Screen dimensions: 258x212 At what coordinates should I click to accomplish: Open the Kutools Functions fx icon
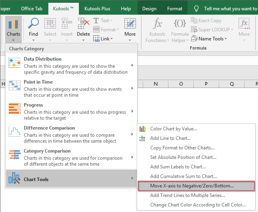[158, 24]
